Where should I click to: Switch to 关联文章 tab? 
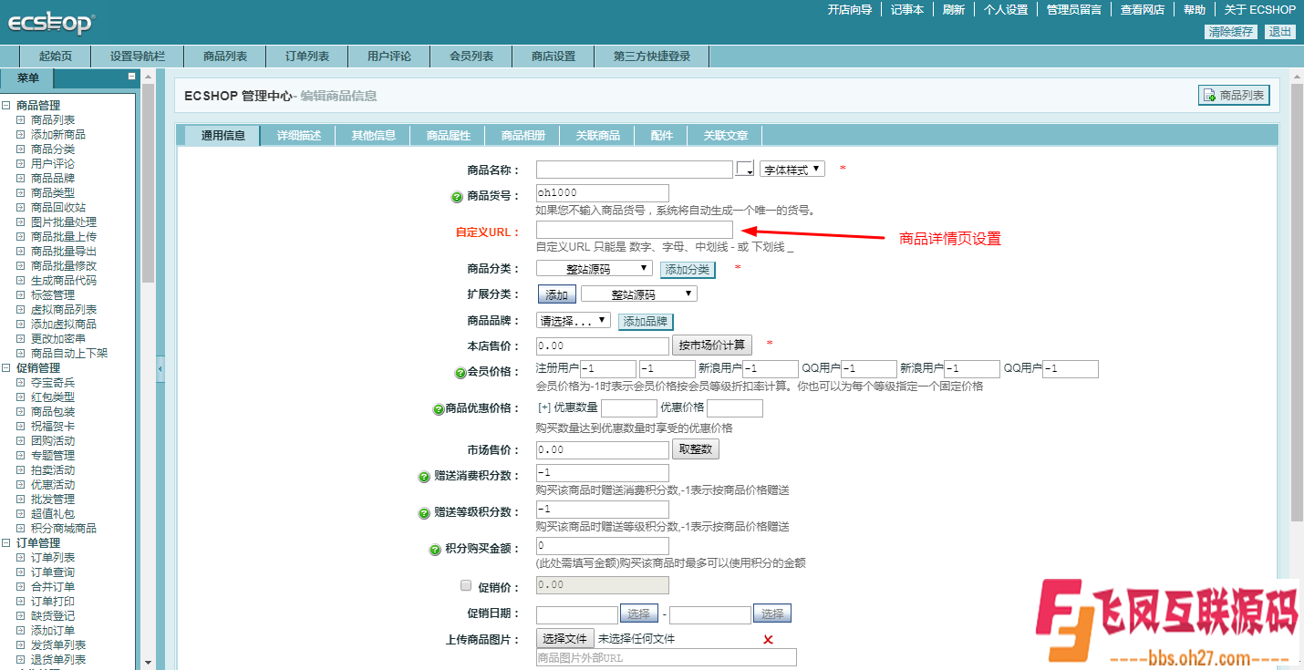pos(725,136)
